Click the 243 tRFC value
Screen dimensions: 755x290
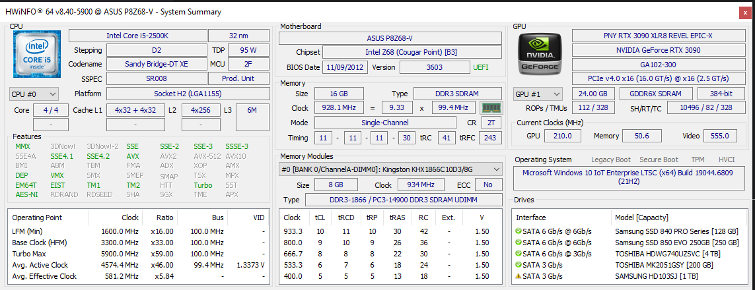491,138
